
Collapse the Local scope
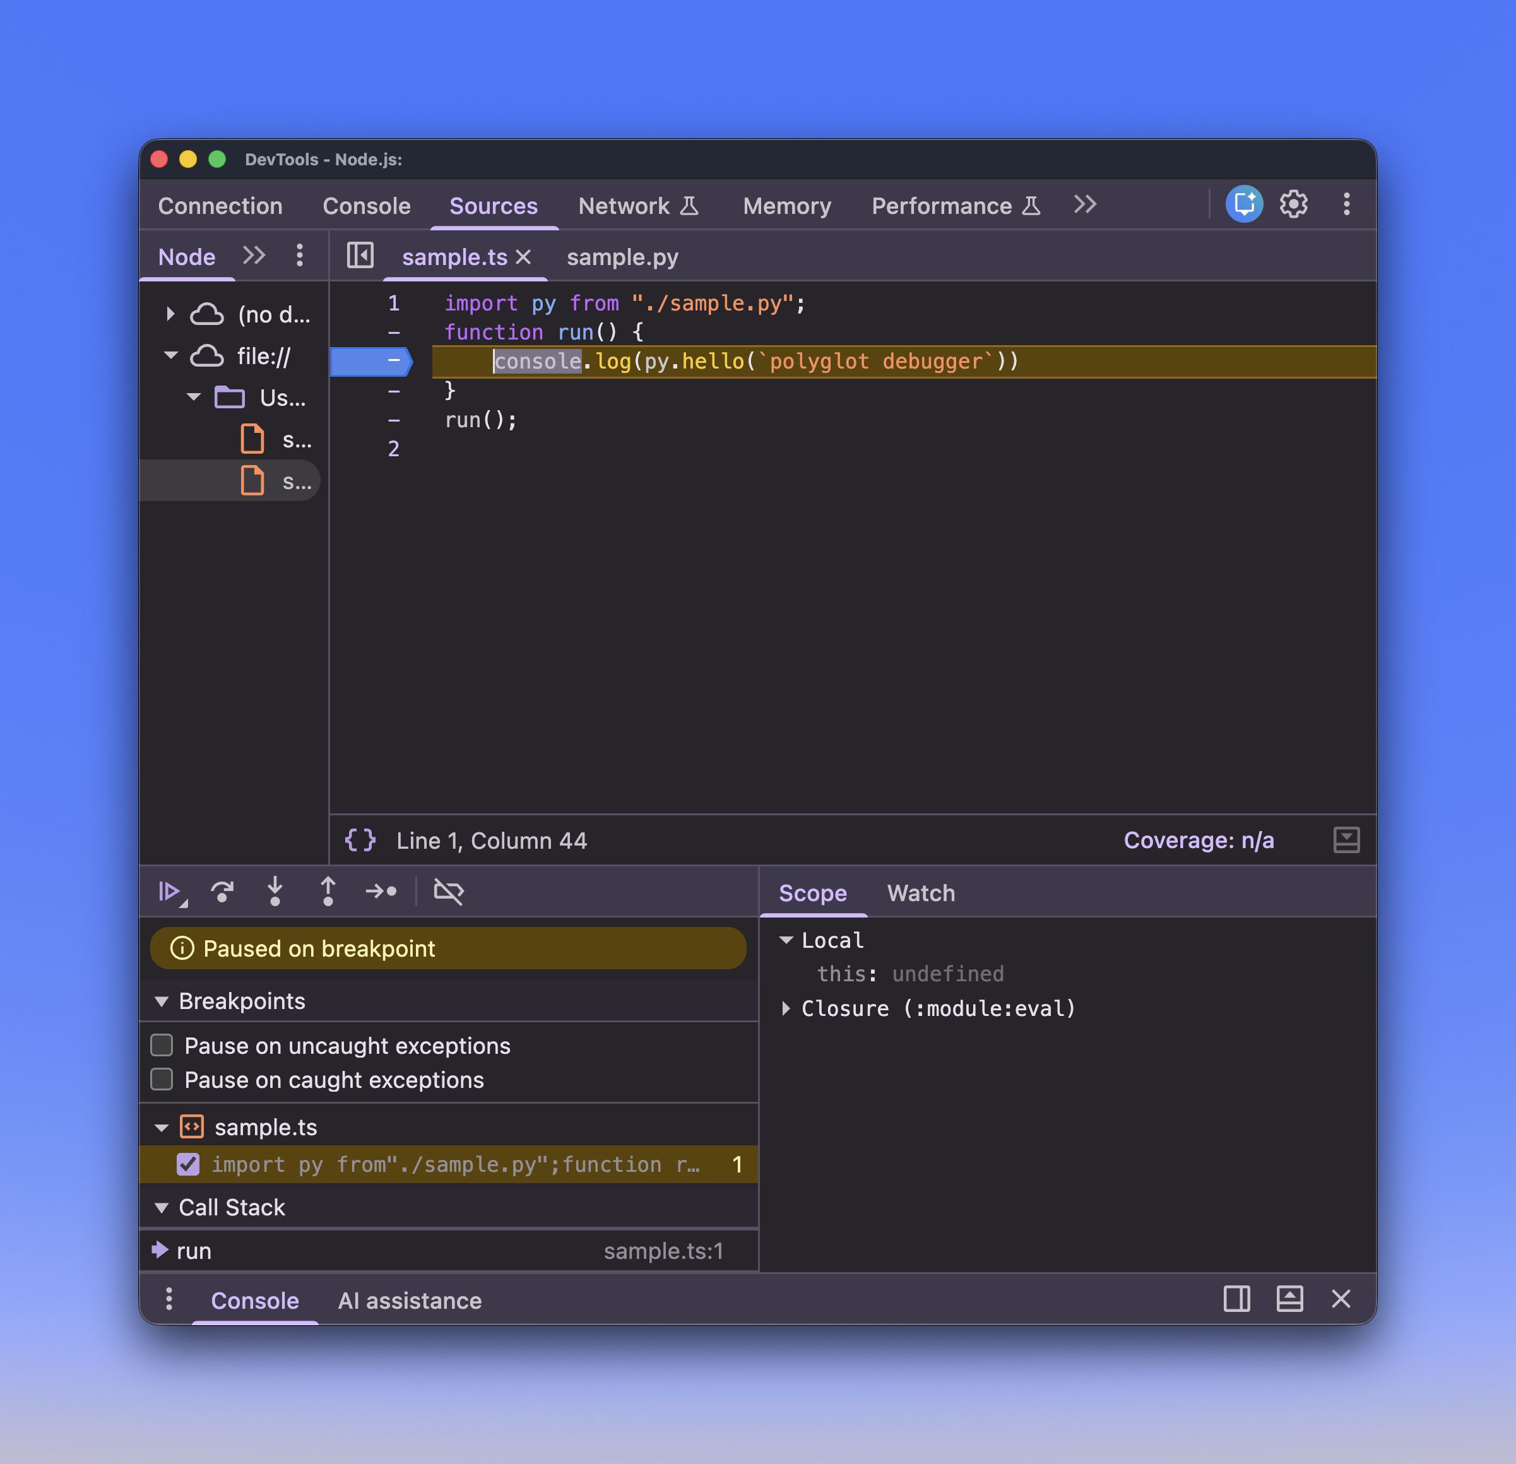(x=786, y=940)
